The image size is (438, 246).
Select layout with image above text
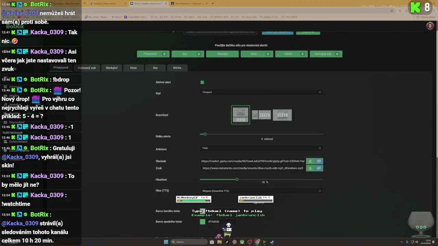[241, 115]
